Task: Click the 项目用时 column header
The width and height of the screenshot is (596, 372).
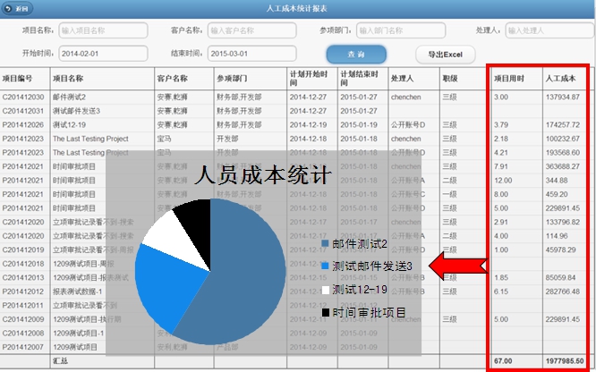Action: (x=510, y=78)
